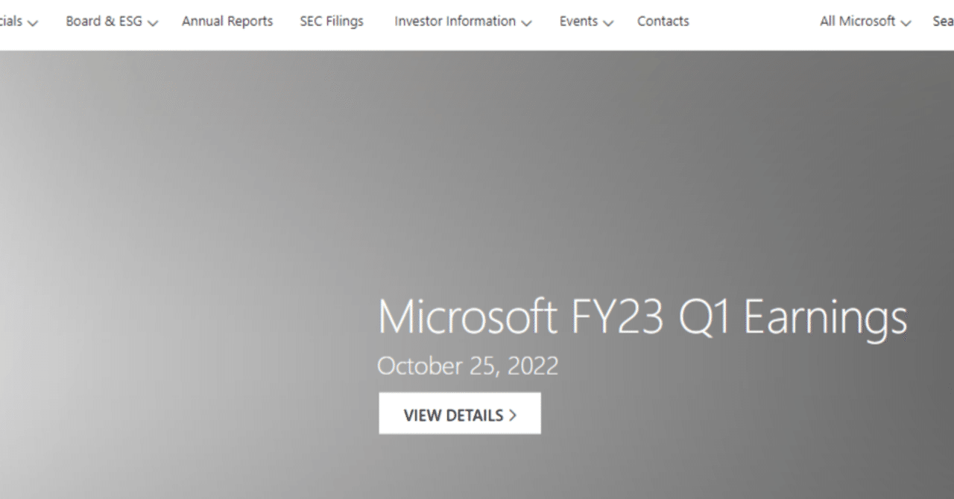954x499 pixels.
Task: Click the October 25, 2022 date text
Action: click(x=468, y=366)
